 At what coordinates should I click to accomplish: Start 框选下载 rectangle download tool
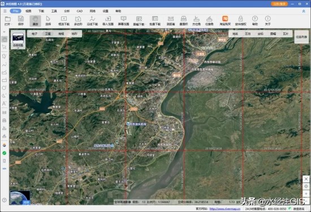(64, 21)
